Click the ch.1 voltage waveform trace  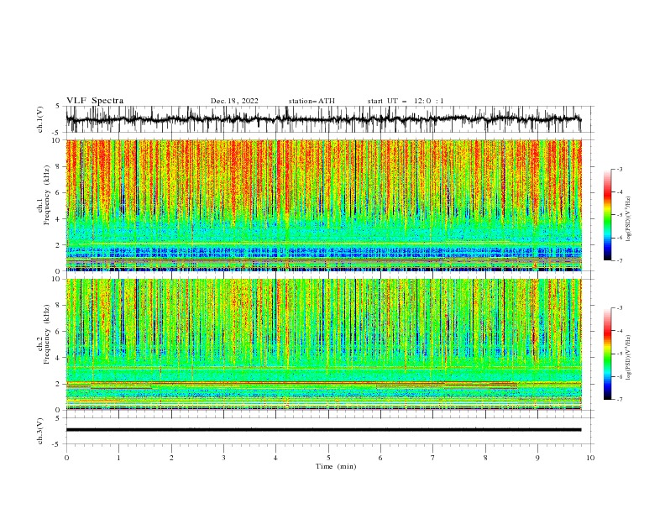click(x=323, y=119)
